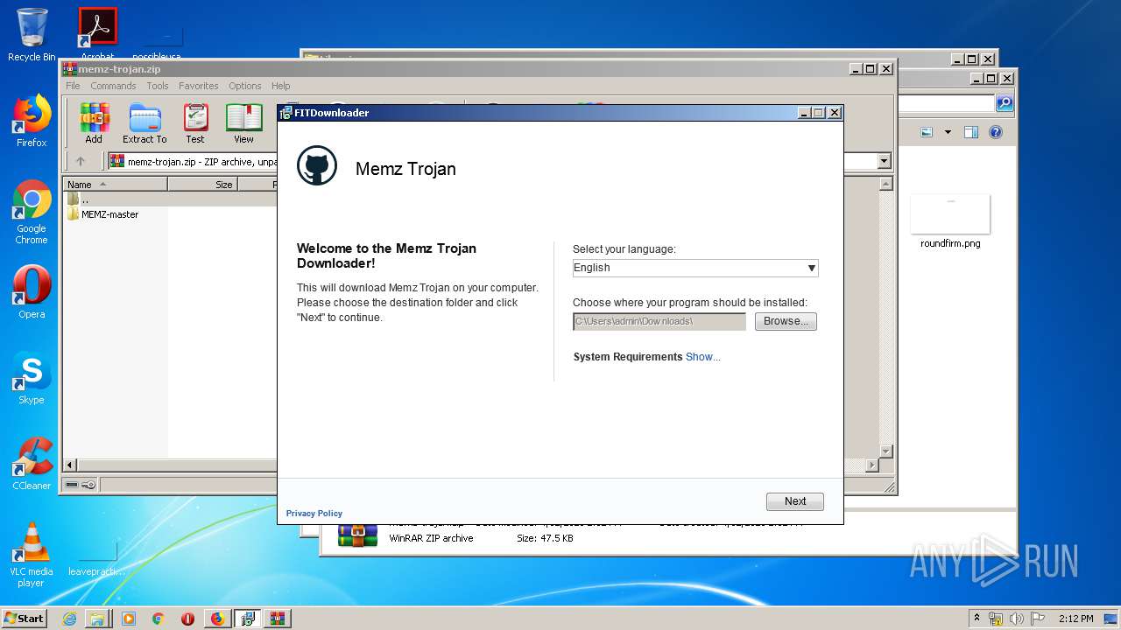The width and height of the screenshot is (1121, 630).
Task: Select the Opera desktop shortcut
Action: tap(32, 292)
